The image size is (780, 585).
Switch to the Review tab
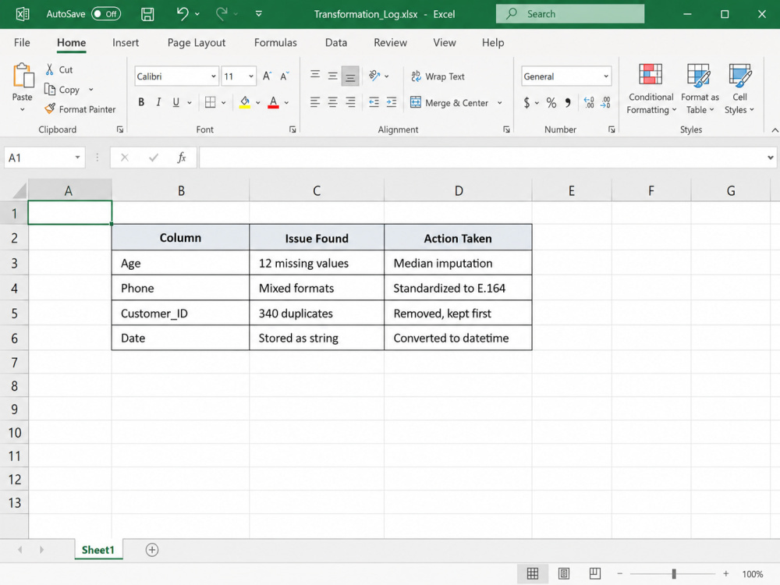pyautogui.click(x=390, y=43)
